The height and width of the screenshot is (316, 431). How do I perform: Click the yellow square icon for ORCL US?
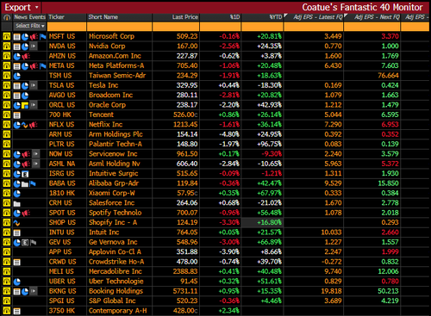pyautogui.click(x=25, y=105)
